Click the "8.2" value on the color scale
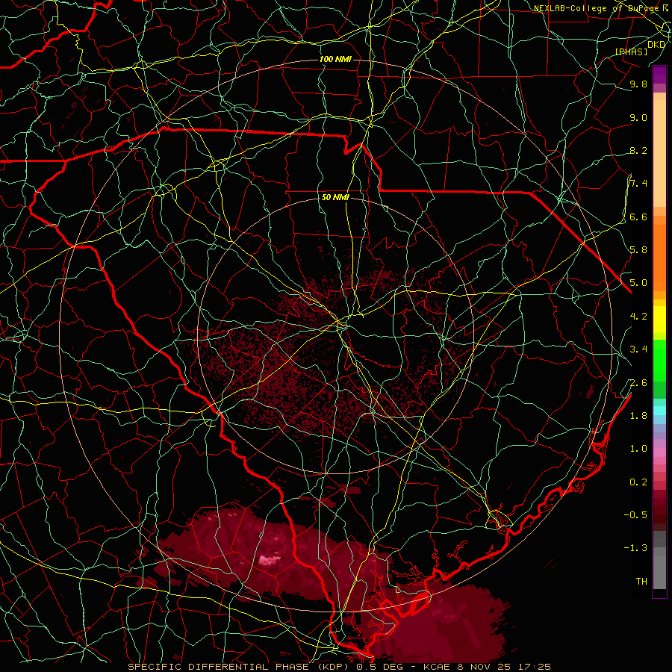The width and height of the screenshot is (672, 672). pos(638,150)
